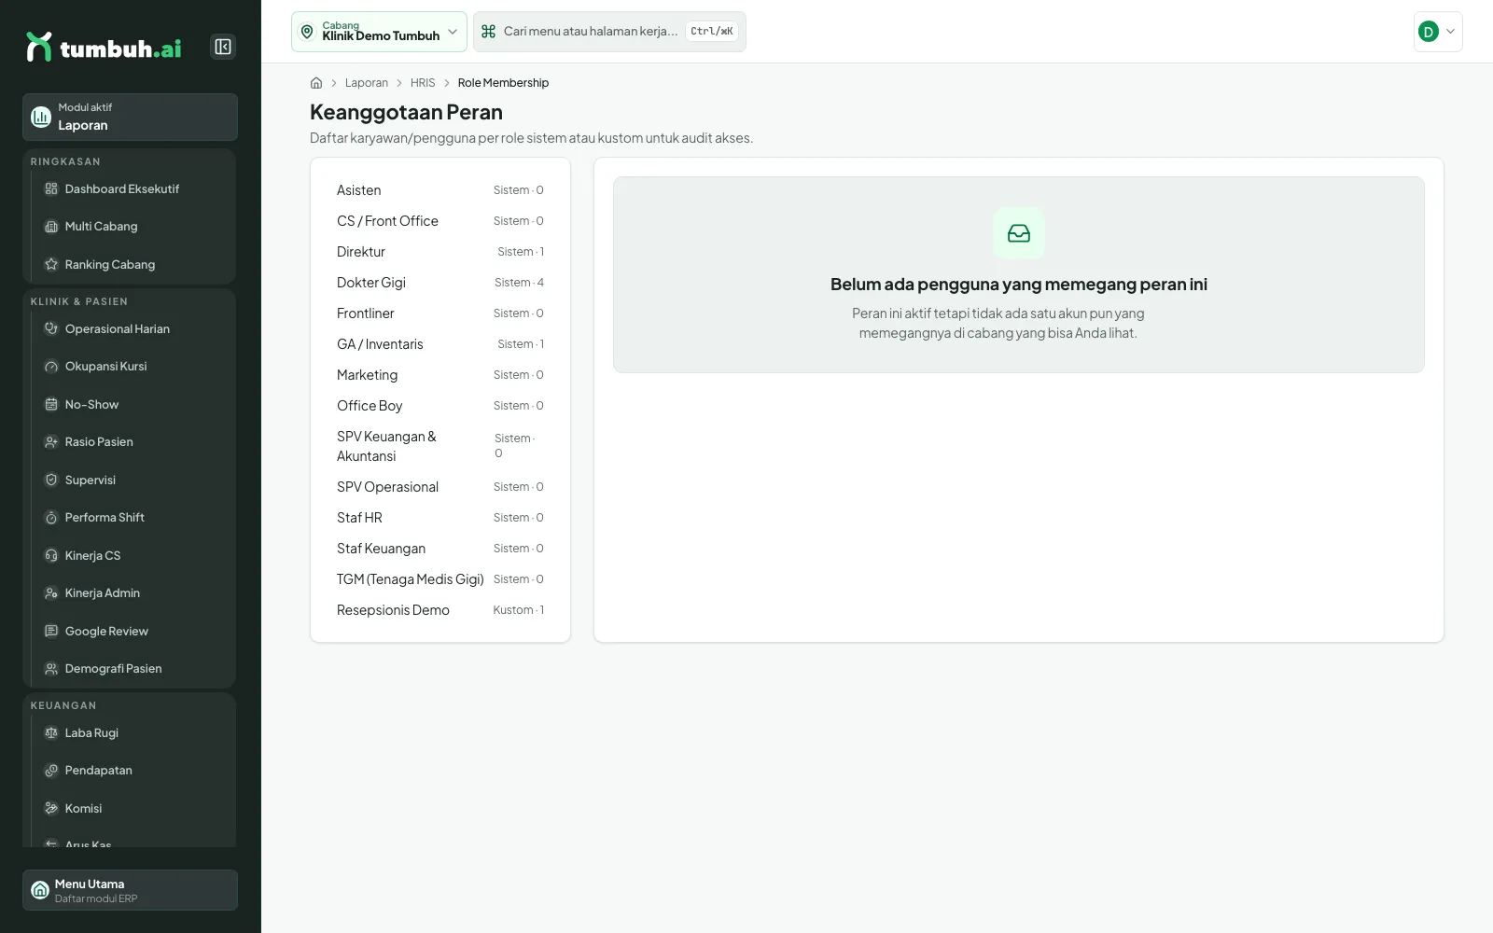Select the Dokter Gigi role

pyautogui.click(x=440, y=283)
